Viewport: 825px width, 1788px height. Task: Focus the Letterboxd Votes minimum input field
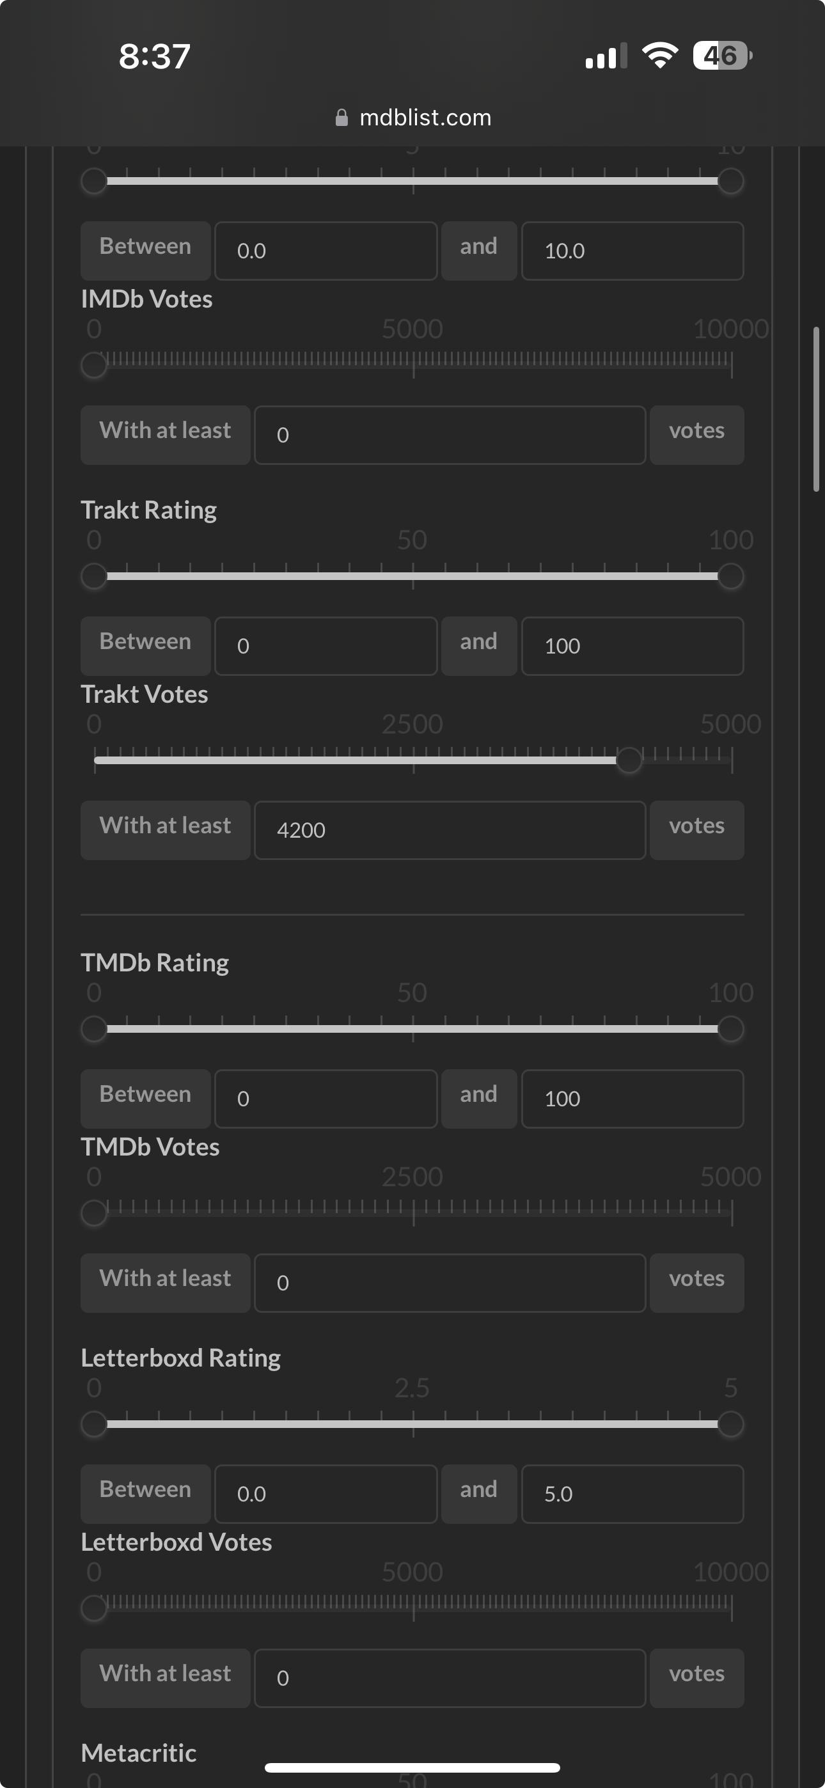[x=450, y=1679]
